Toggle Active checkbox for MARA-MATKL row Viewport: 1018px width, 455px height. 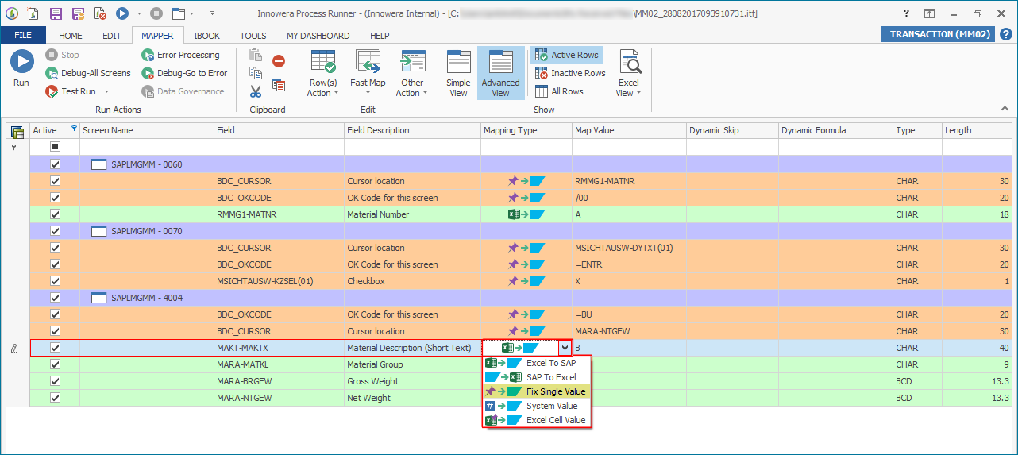point(55,364)
